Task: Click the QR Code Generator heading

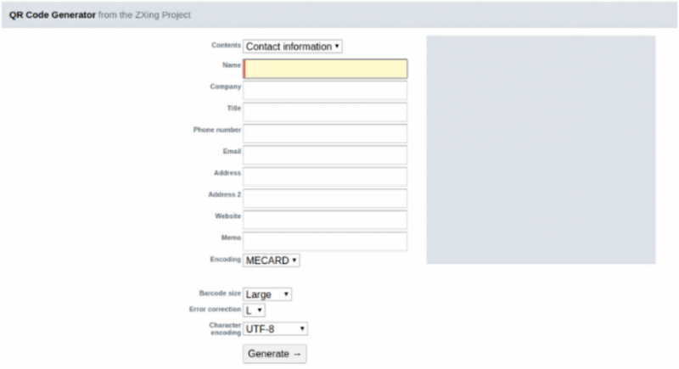Action: (x=49, y=15)
